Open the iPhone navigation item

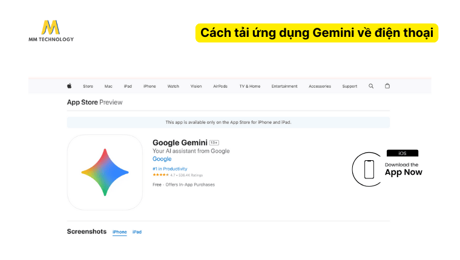(149, 86)
